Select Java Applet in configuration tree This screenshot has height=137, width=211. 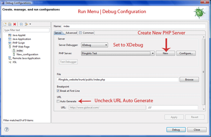click(19, 35)
